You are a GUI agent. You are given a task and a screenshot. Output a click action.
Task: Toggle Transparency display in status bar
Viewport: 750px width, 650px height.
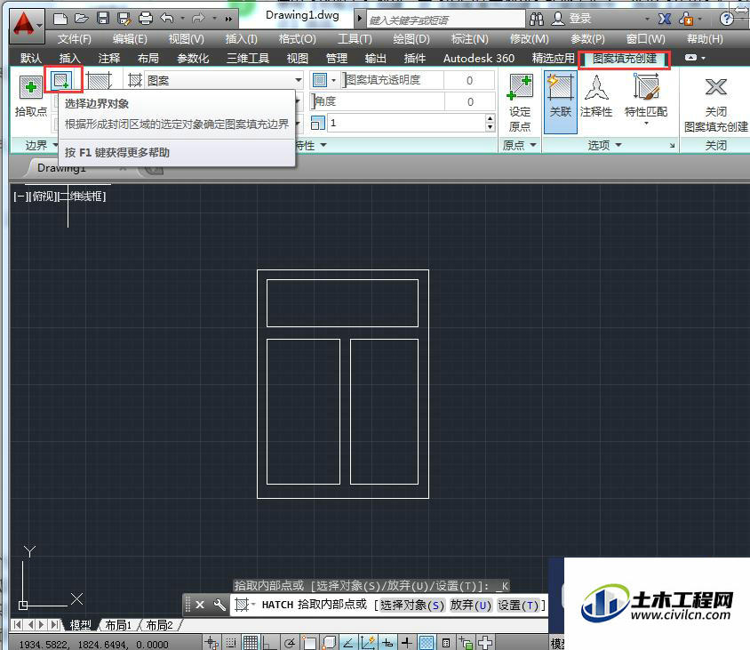click(x=427, y=642)
